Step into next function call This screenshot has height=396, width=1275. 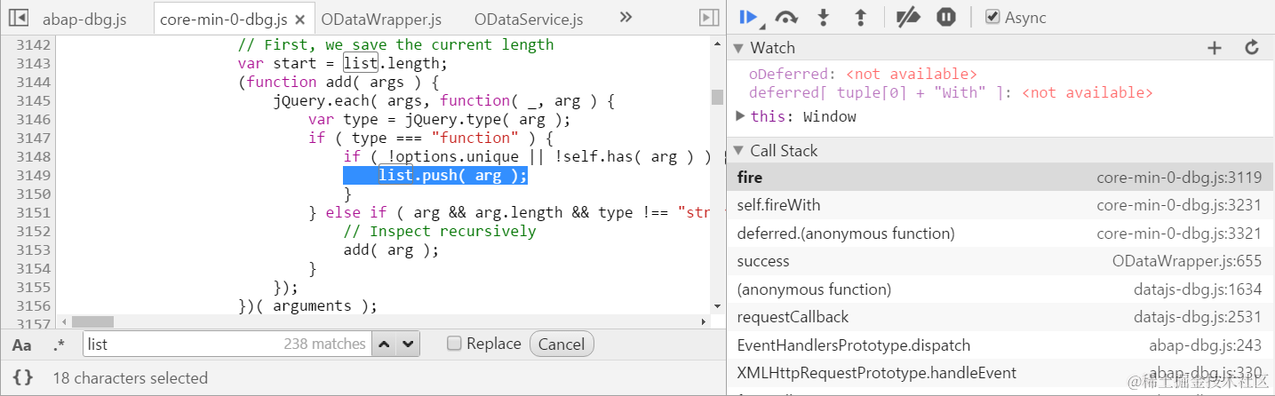pyautogui.click(x=824, y=17)
